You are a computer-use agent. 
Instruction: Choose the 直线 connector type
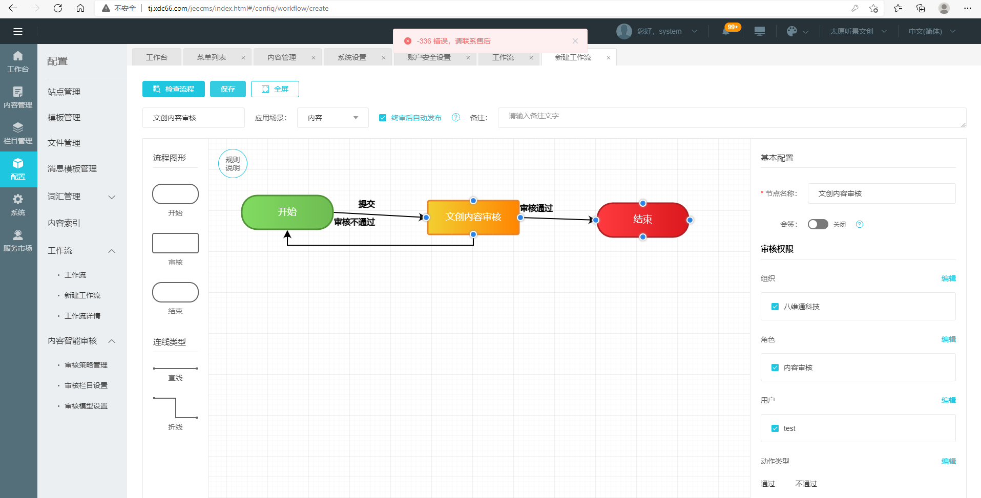pyautogui.click(x=175, y=369)
